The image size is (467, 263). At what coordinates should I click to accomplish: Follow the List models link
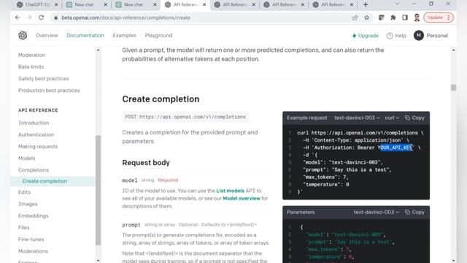coord(231,191)
